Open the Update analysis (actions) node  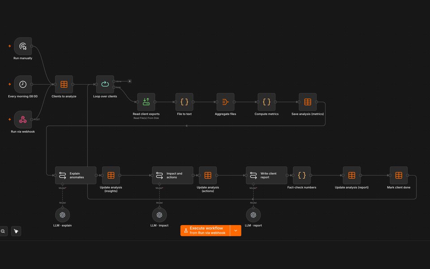tap(208, 175)
